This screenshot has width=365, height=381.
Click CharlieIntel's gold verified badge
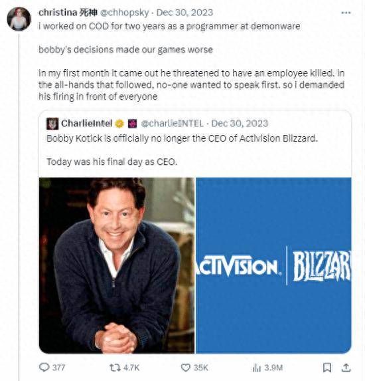pyautogui.click(x=119, y=124)
